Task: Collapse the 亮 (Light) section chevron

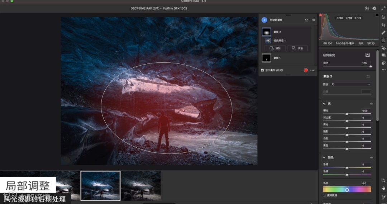Action: tap(324, 104)
